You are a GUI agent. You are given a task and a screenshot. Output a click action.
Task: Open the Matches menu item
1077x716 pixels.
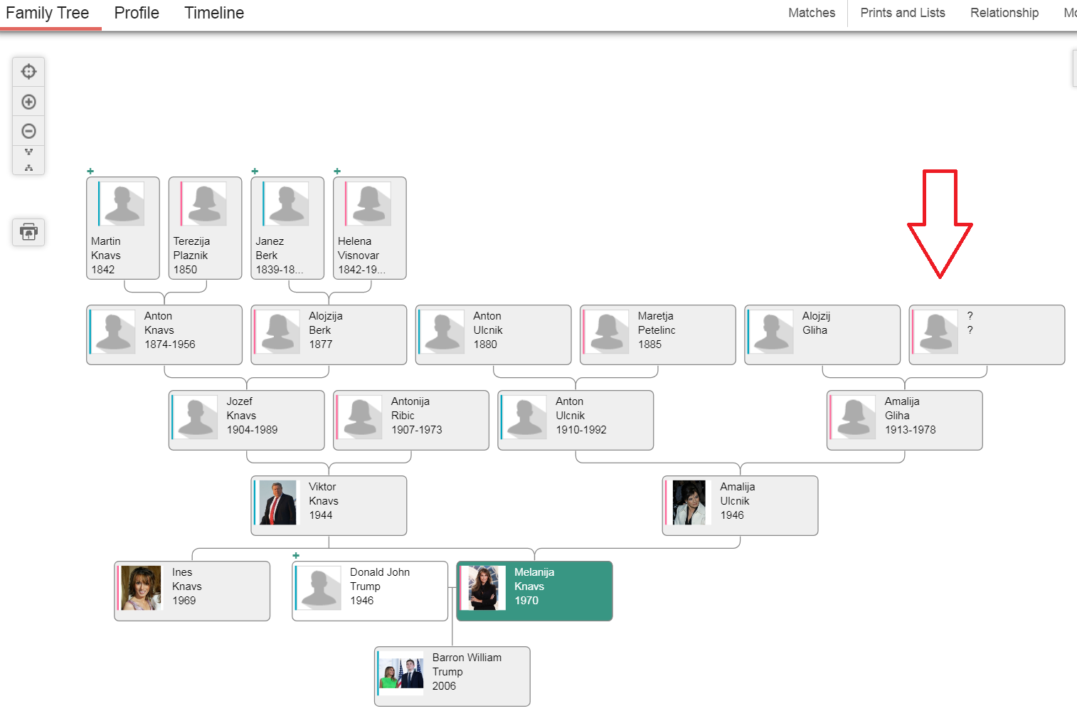812,13
